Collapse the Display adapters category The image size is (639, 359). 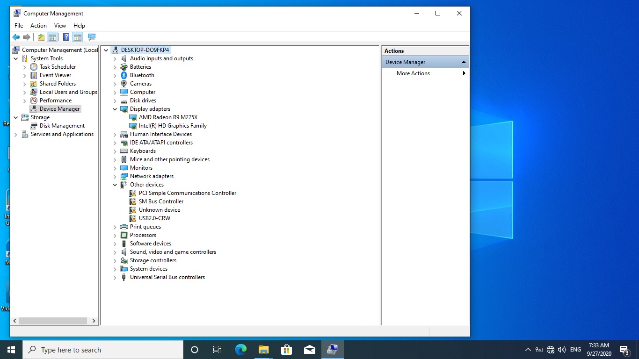click(x=115, y=109)
